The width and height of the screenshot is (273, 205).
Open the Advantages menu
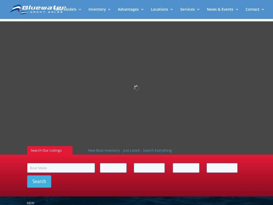[x=128, y=9]
